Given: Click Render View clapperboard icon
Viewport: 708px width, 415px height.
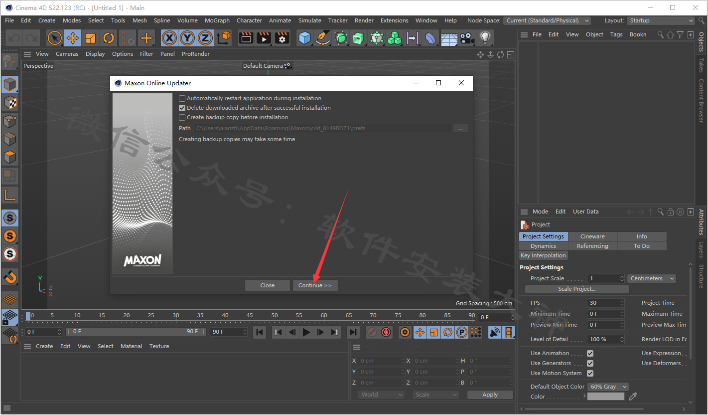Looking at the screenshot, I should 246,38.
